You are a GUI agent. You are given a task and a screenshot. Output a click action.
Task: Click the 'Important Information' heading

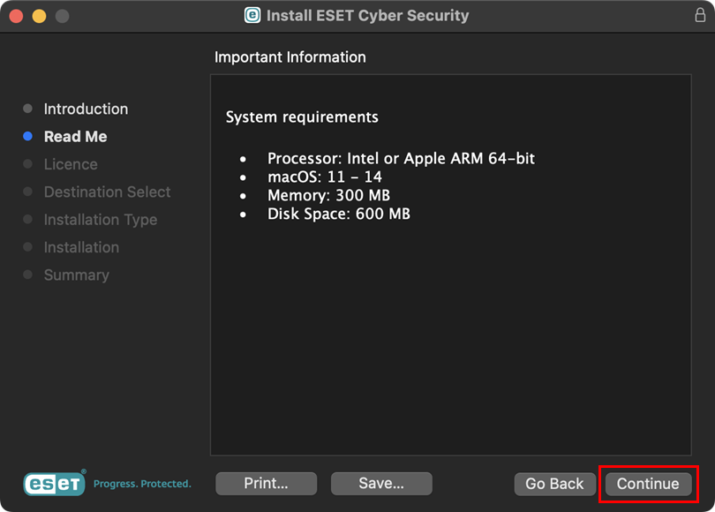pyautogui.click(x=290, y=57)
